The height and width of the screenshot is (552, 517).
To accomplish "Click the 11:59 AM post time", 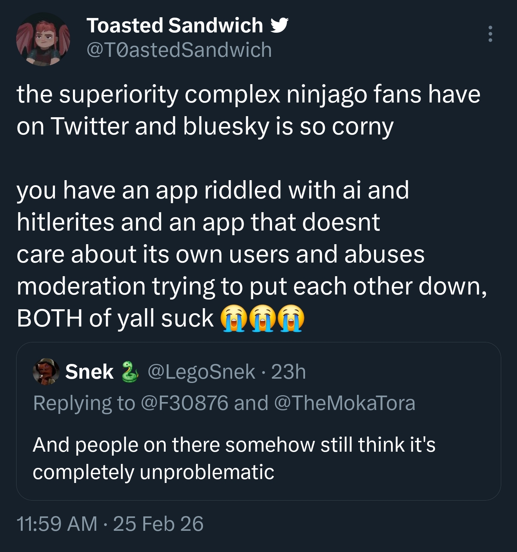I will [x=57, y=523].
